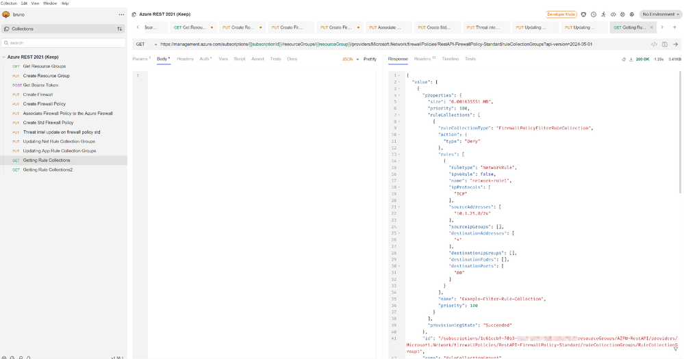Switch to the Params request tab
The width and height of the screenshot is (684, 359).
[141, 59]
